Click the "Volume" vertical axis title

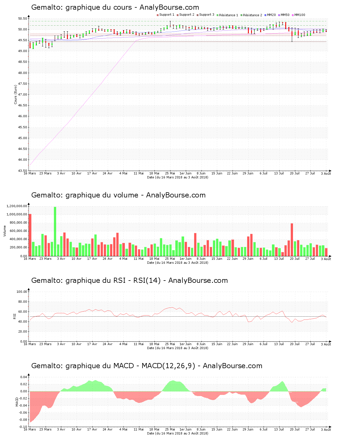click(x=5, y=231)
